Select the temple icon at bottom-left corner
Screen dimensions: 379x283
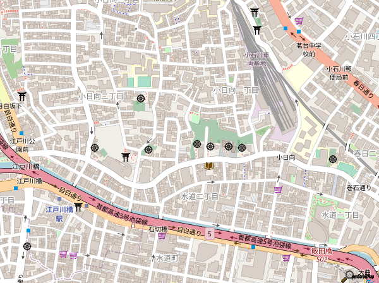[27, 246]
